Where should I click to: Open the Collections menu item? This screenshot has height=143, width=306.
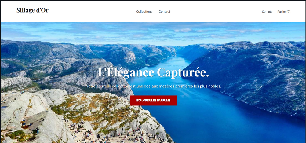144,12
